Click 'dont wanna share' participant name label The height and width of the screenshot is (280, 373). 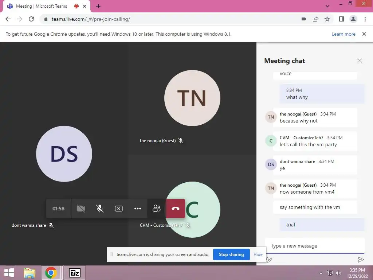pyautogui.click(x=29, y=225)
